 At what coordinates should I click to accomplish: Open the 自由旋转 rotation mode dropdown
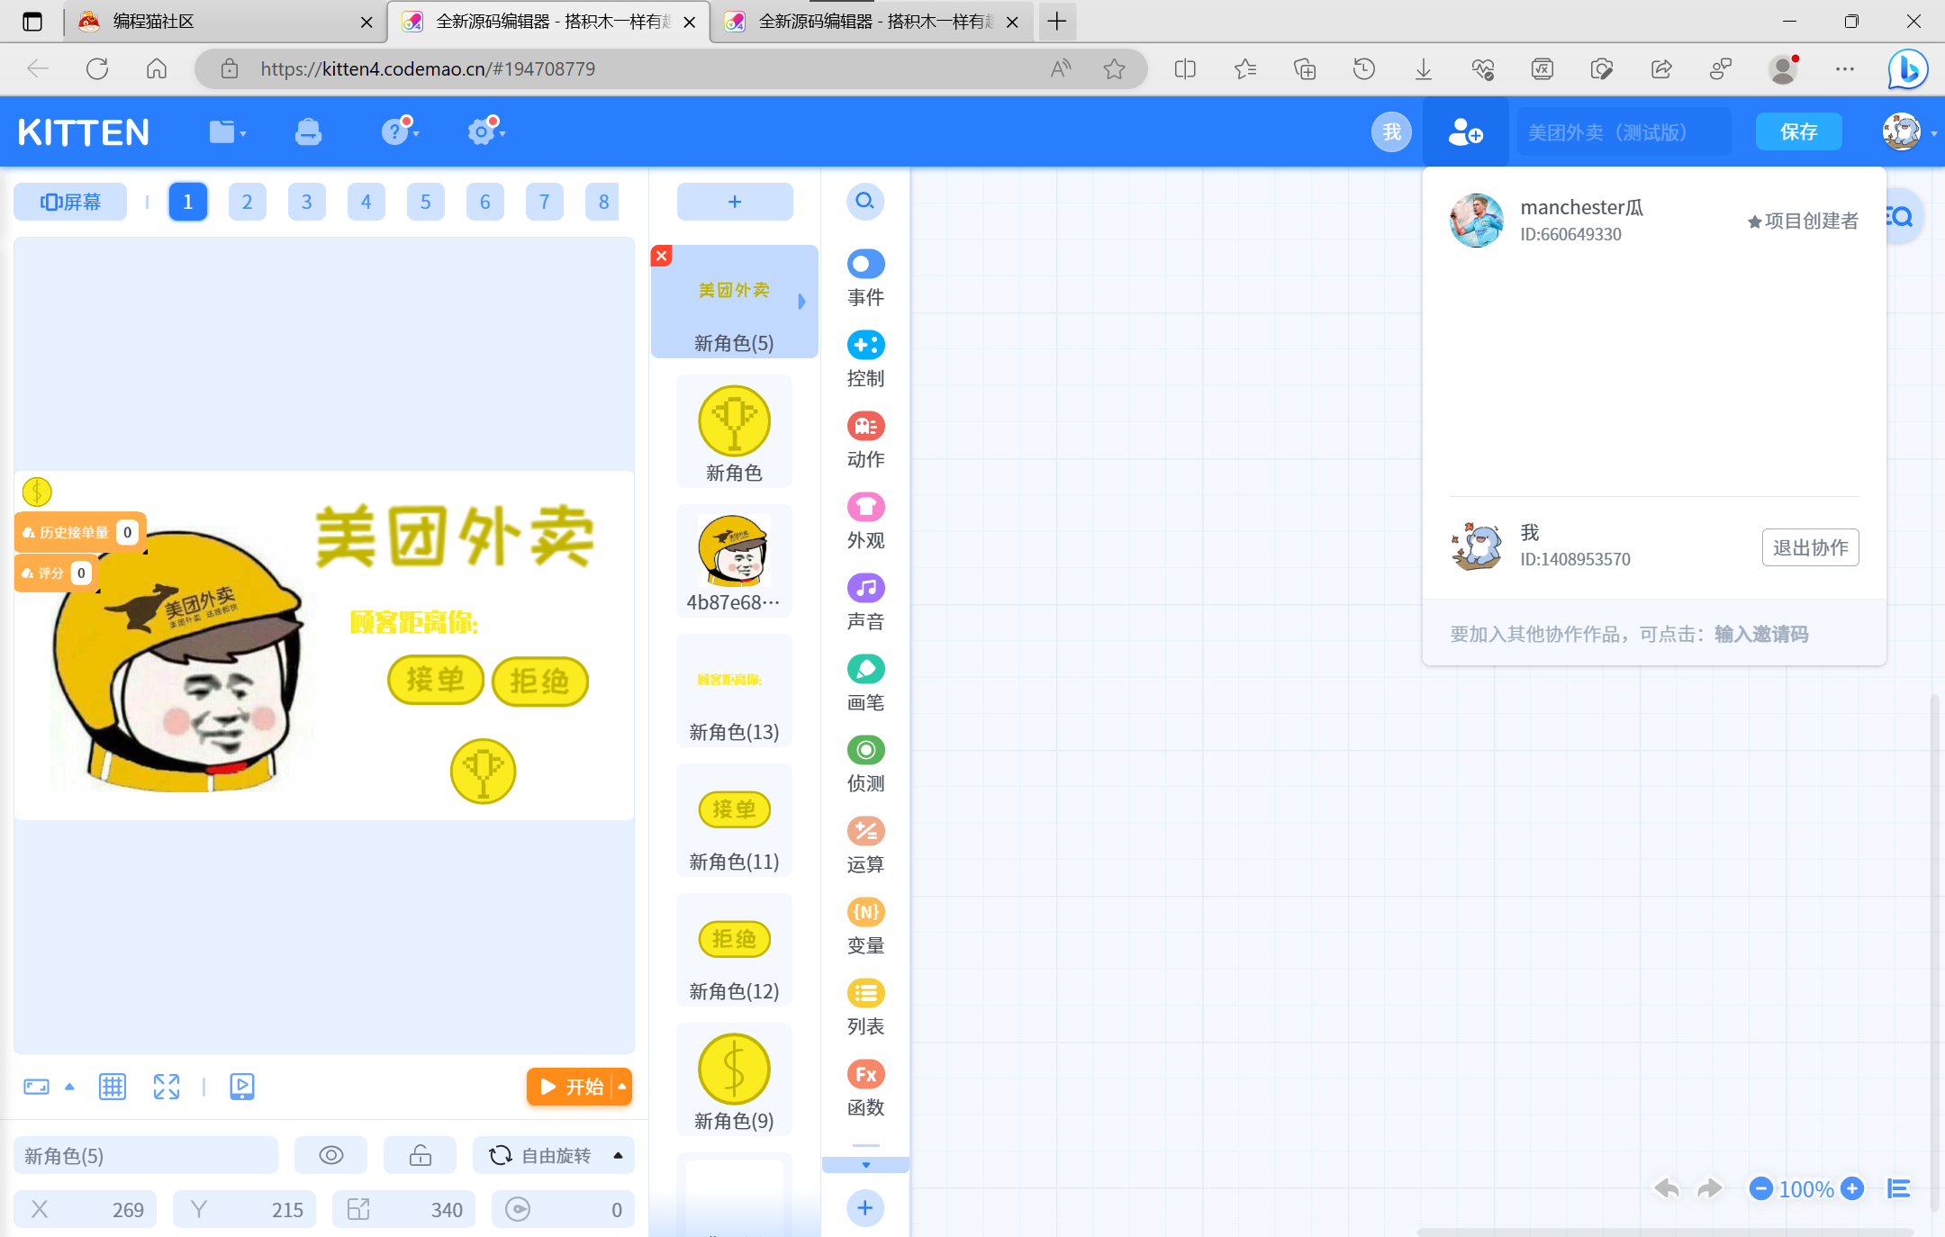click(x=554, y=1155)
